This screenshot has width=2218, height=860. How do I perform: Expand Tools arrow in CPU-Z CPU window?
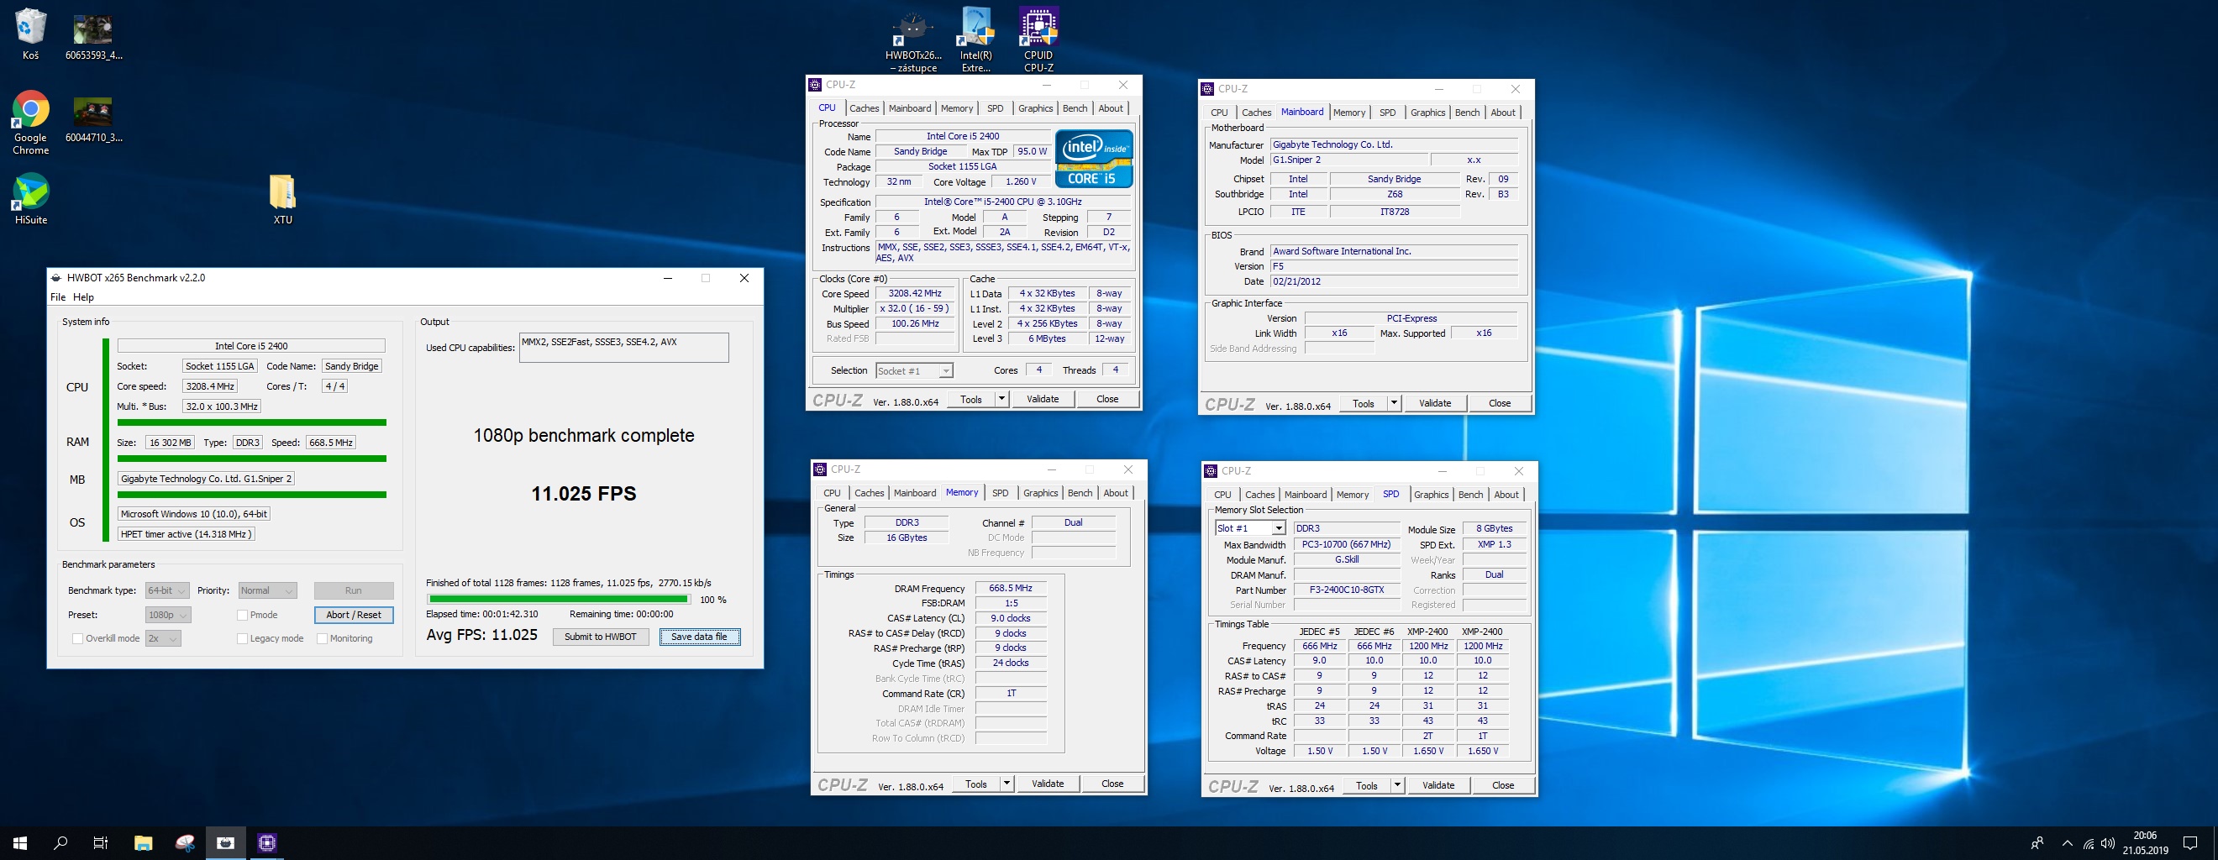tap(1001, 399)
